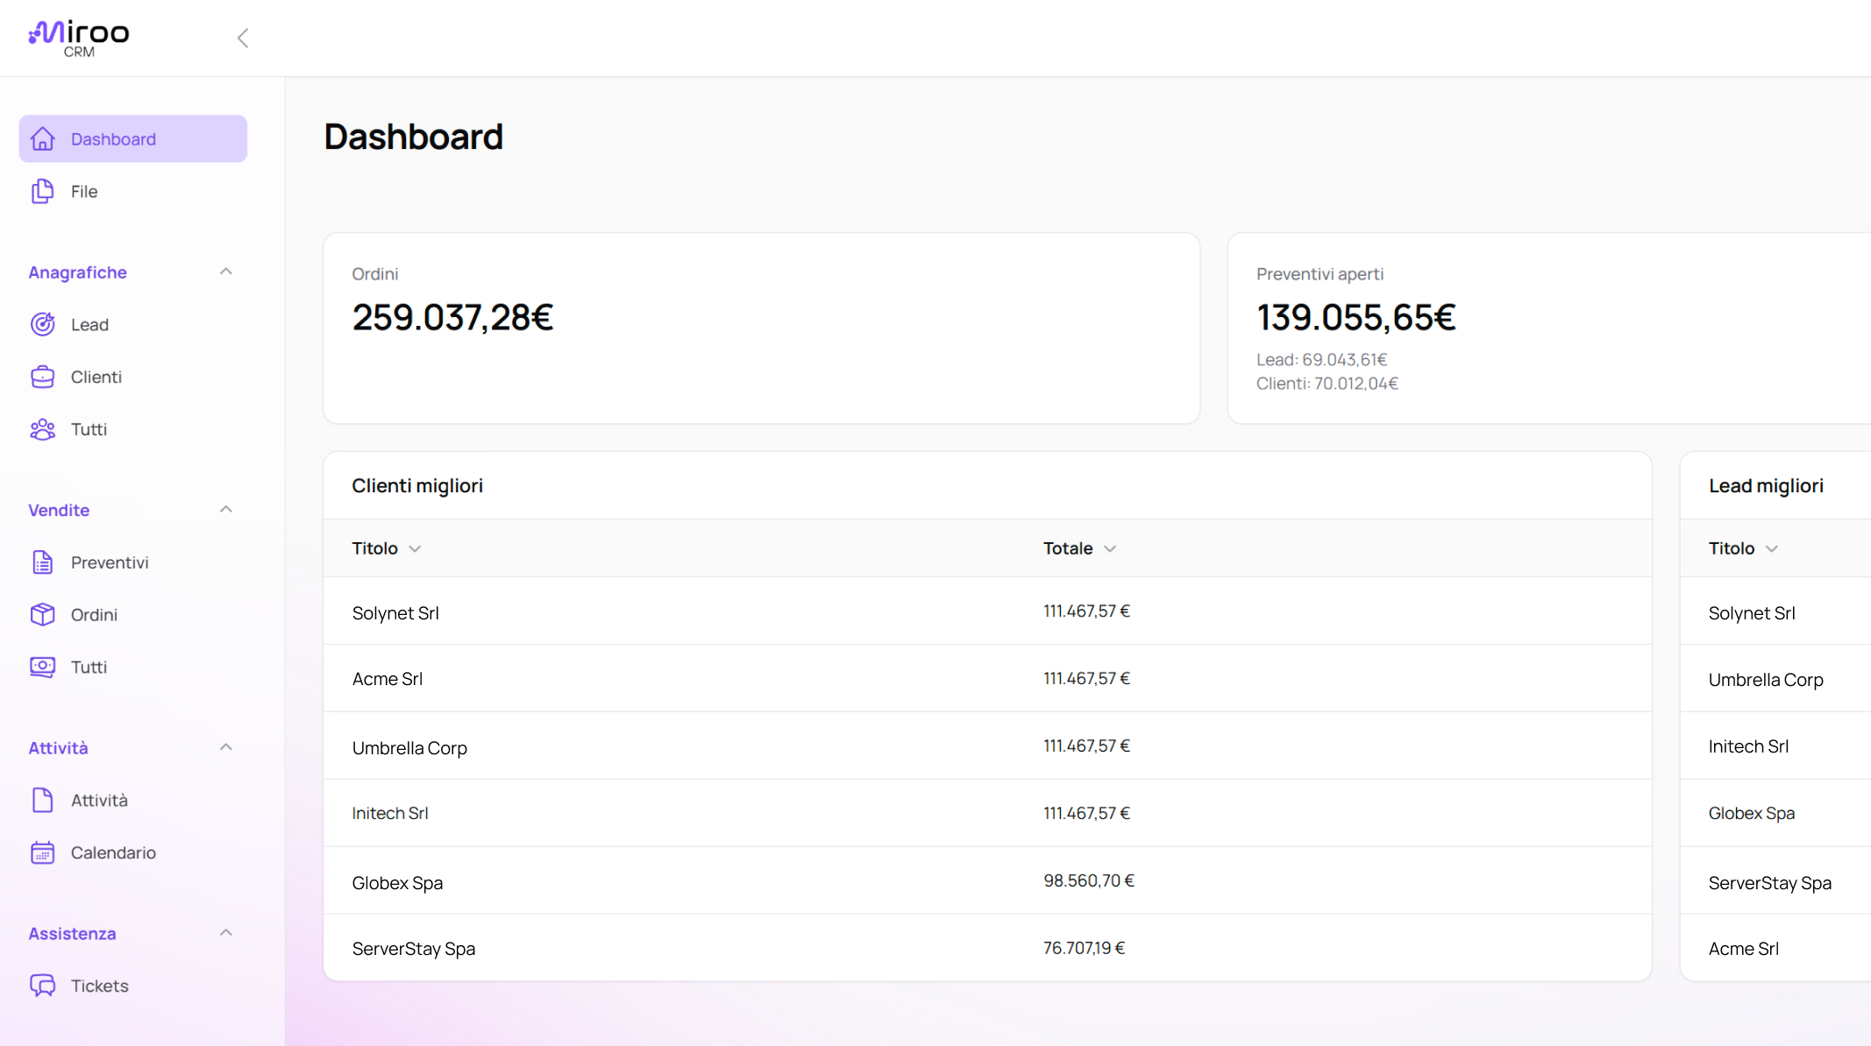Screen dimensions: 1871x1046
Task: Open Calendario from the Attività section
Action: pyautogui.click(x=113, y=852)
